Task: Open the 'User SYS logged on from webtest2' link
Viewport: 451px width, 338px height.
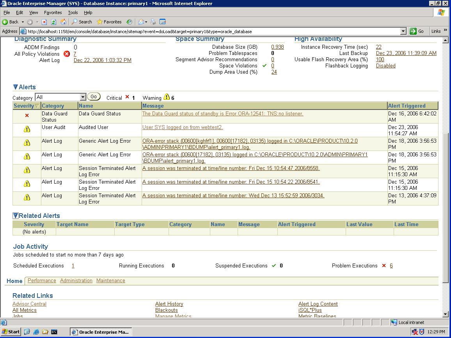Action: click(x=183, y=127)
